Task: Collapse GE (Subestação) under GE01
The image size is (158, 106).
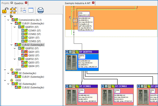Action: coord(8,73)
